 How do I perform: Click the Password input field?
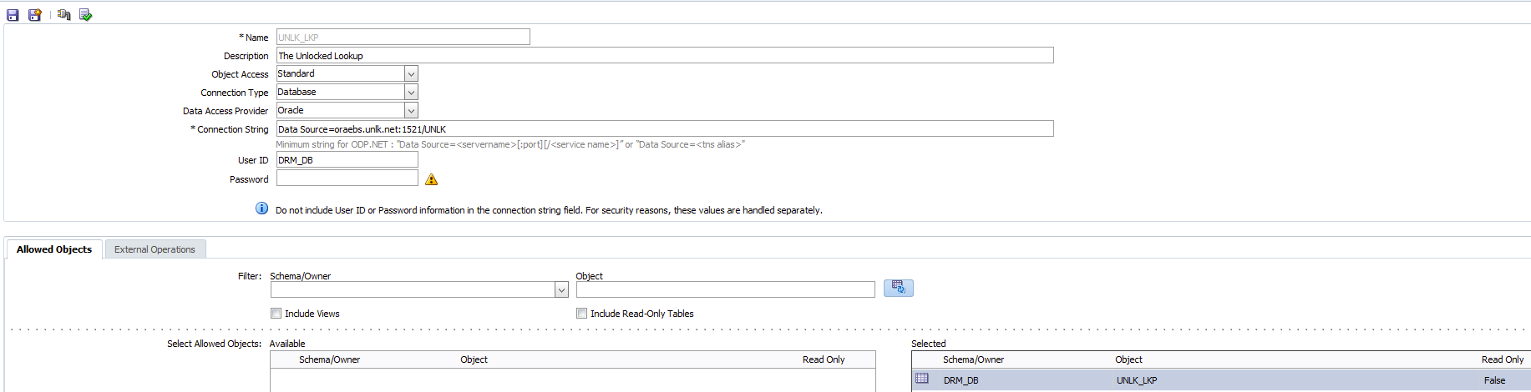[347, 178]
